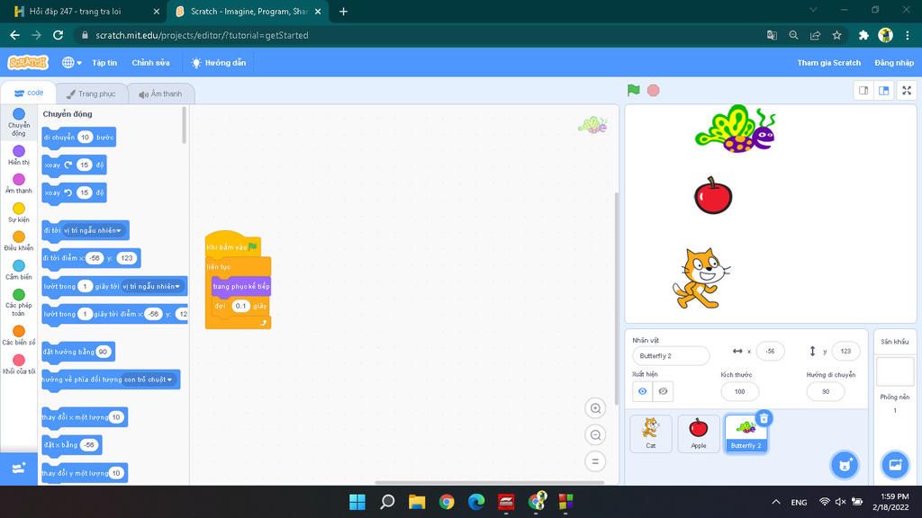Select Chuyển động block category
The image size is (922, 518).
tap(19, 121)
